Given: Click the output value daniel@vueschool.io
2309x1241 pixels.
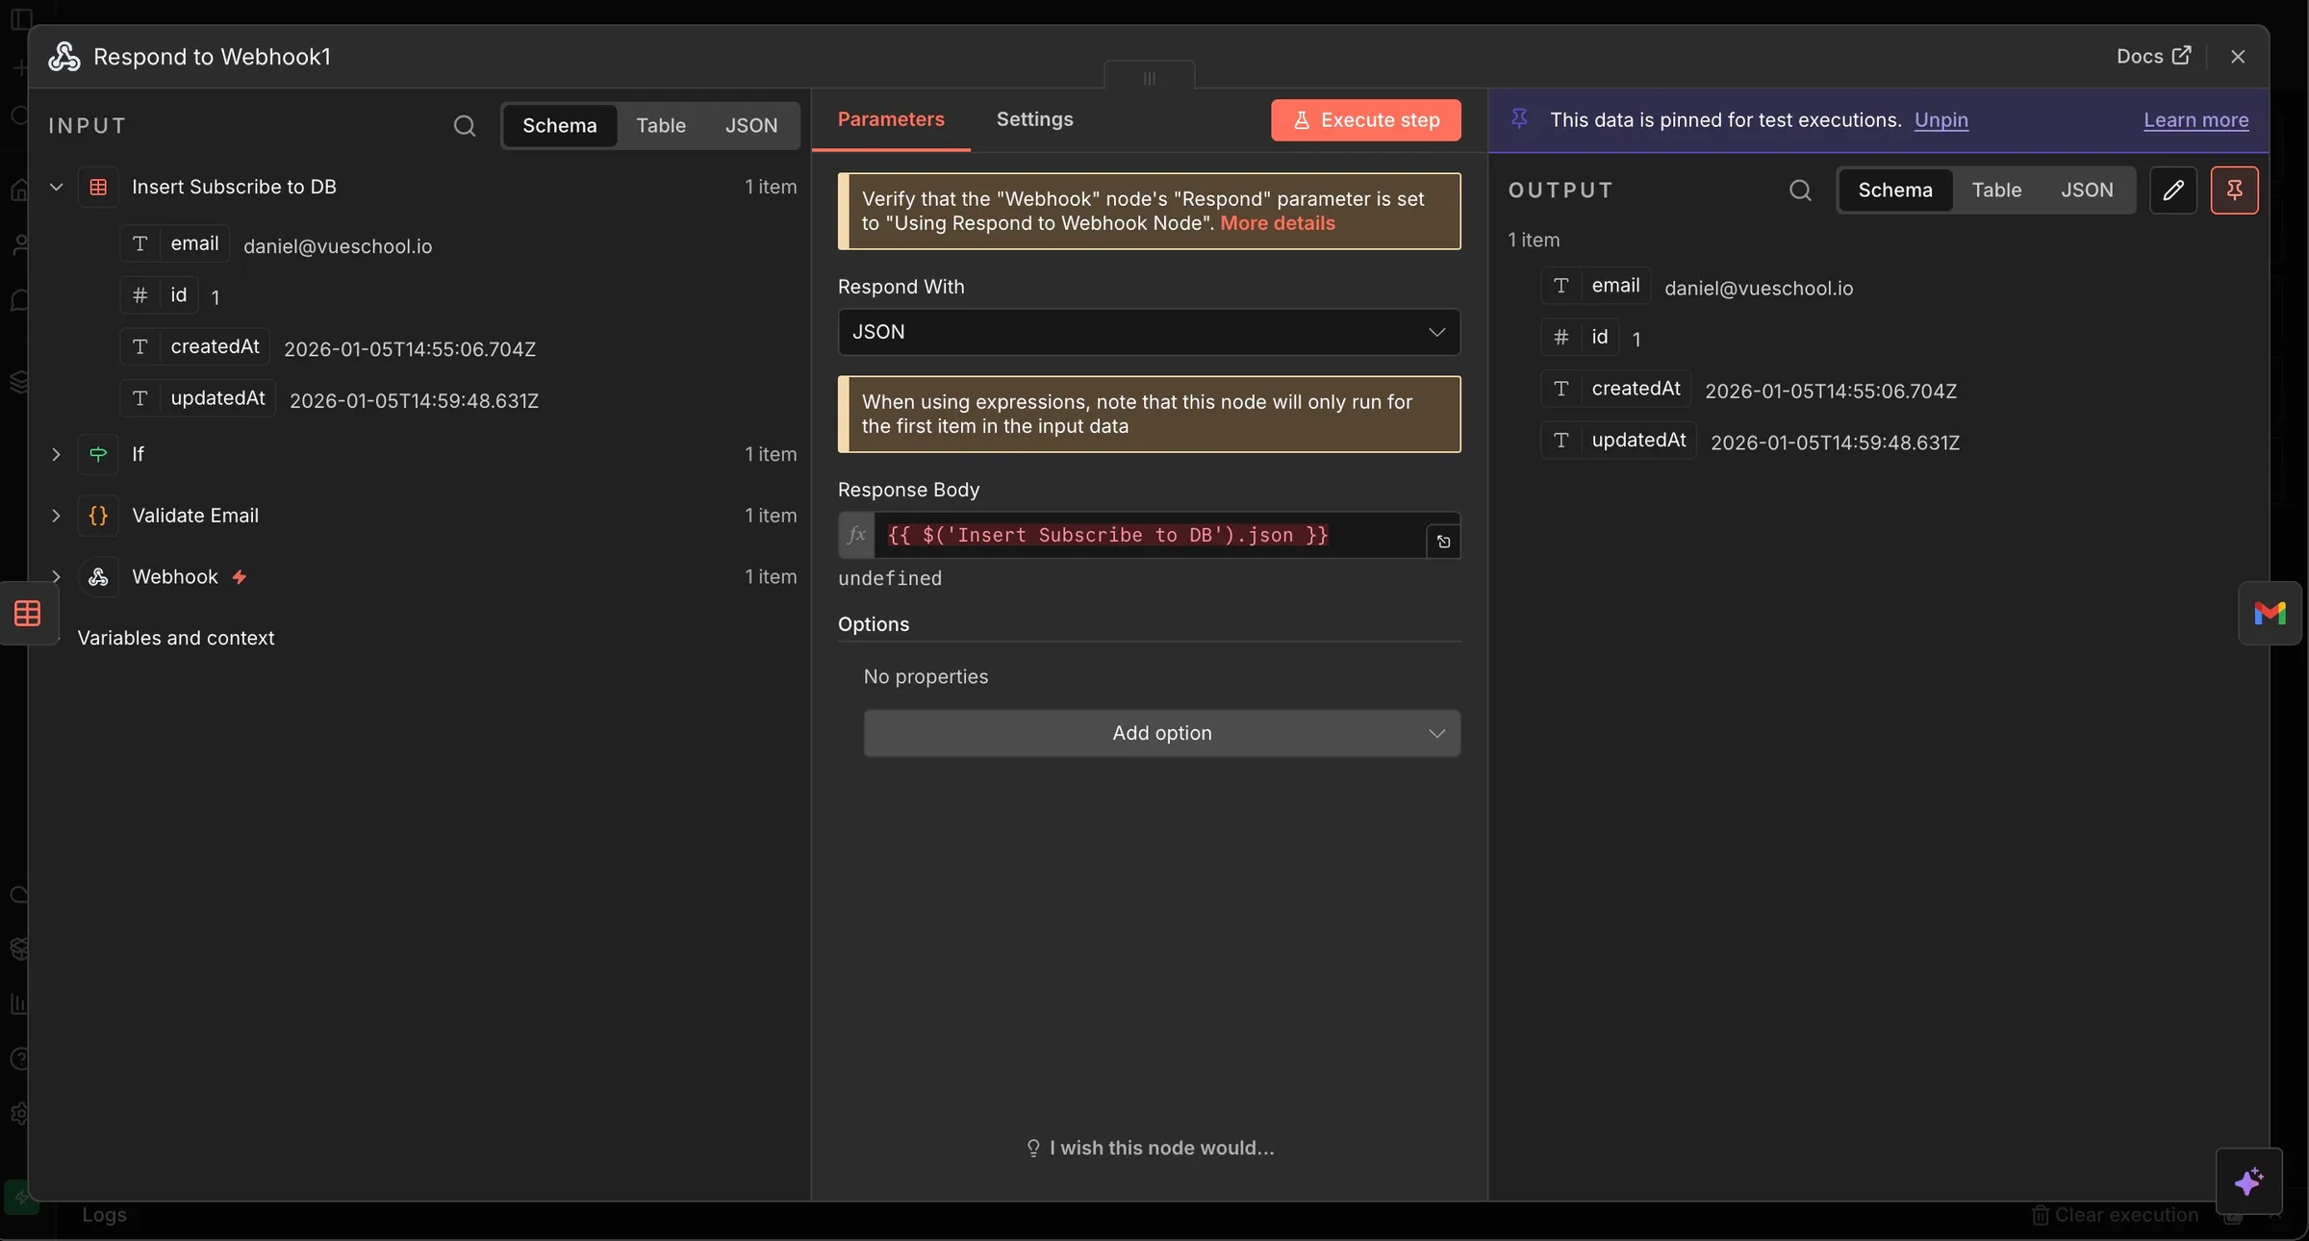Looking at the screenshot, I should (1759, 289).
